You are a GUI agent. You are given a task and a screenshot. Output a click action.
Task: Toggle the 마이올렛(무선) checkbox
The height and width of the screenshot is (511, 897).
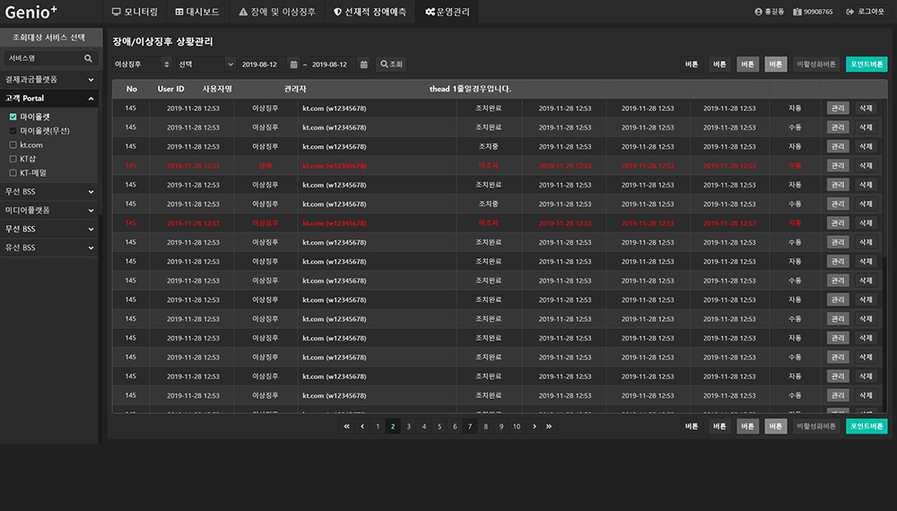[x=13, y=131]
